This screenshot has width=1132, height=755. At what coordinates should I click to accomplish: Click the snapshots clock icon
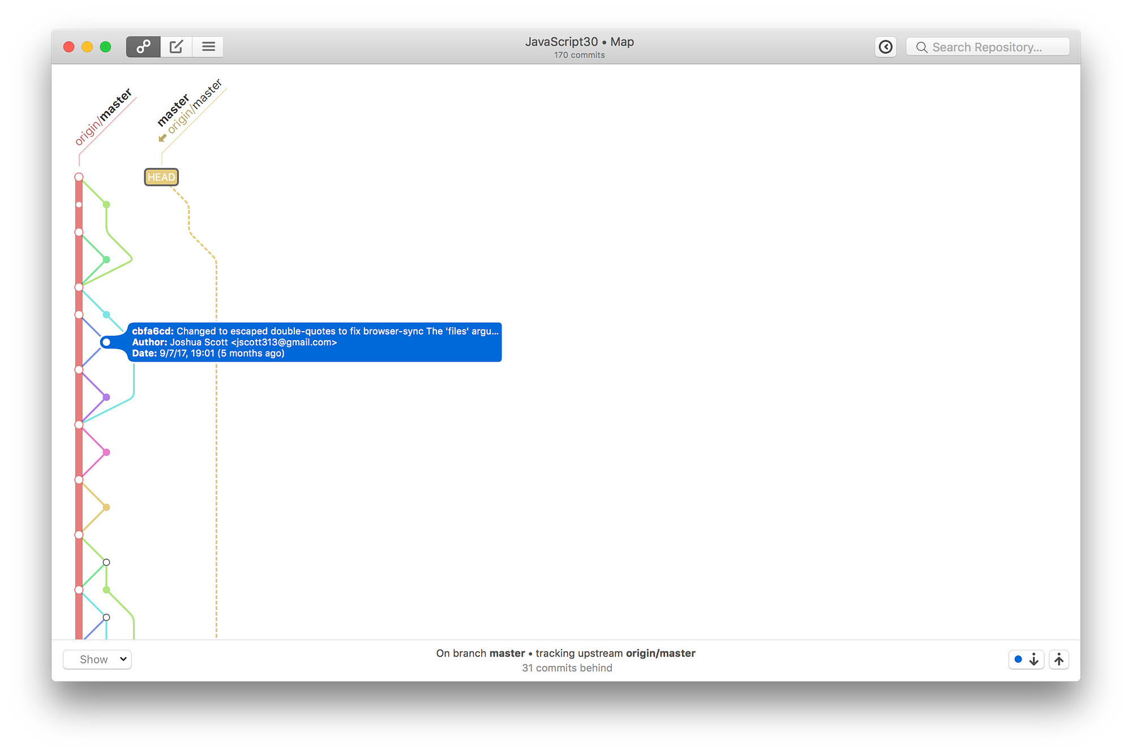[x=886, y=47]
